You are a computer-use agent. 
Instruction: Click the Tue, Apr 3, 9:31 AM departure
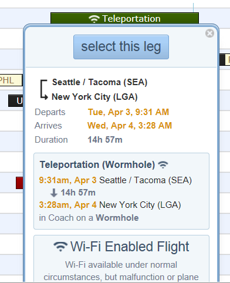pyautogui.click(x=128, y=112)
